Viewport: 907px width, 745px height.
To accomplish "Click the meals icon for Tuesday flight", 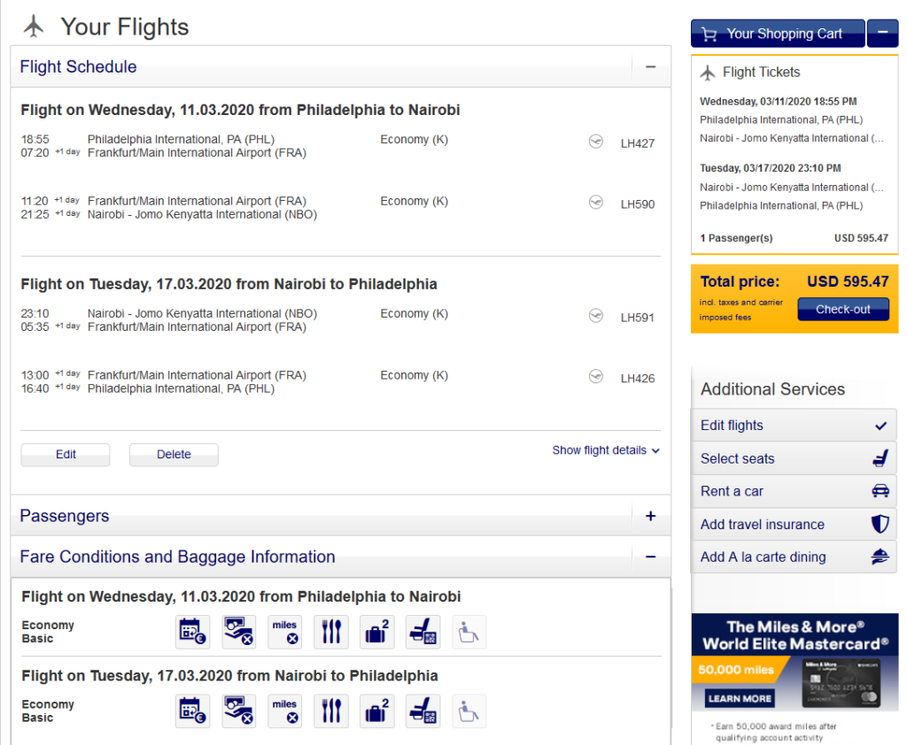I will click(331, 711).
